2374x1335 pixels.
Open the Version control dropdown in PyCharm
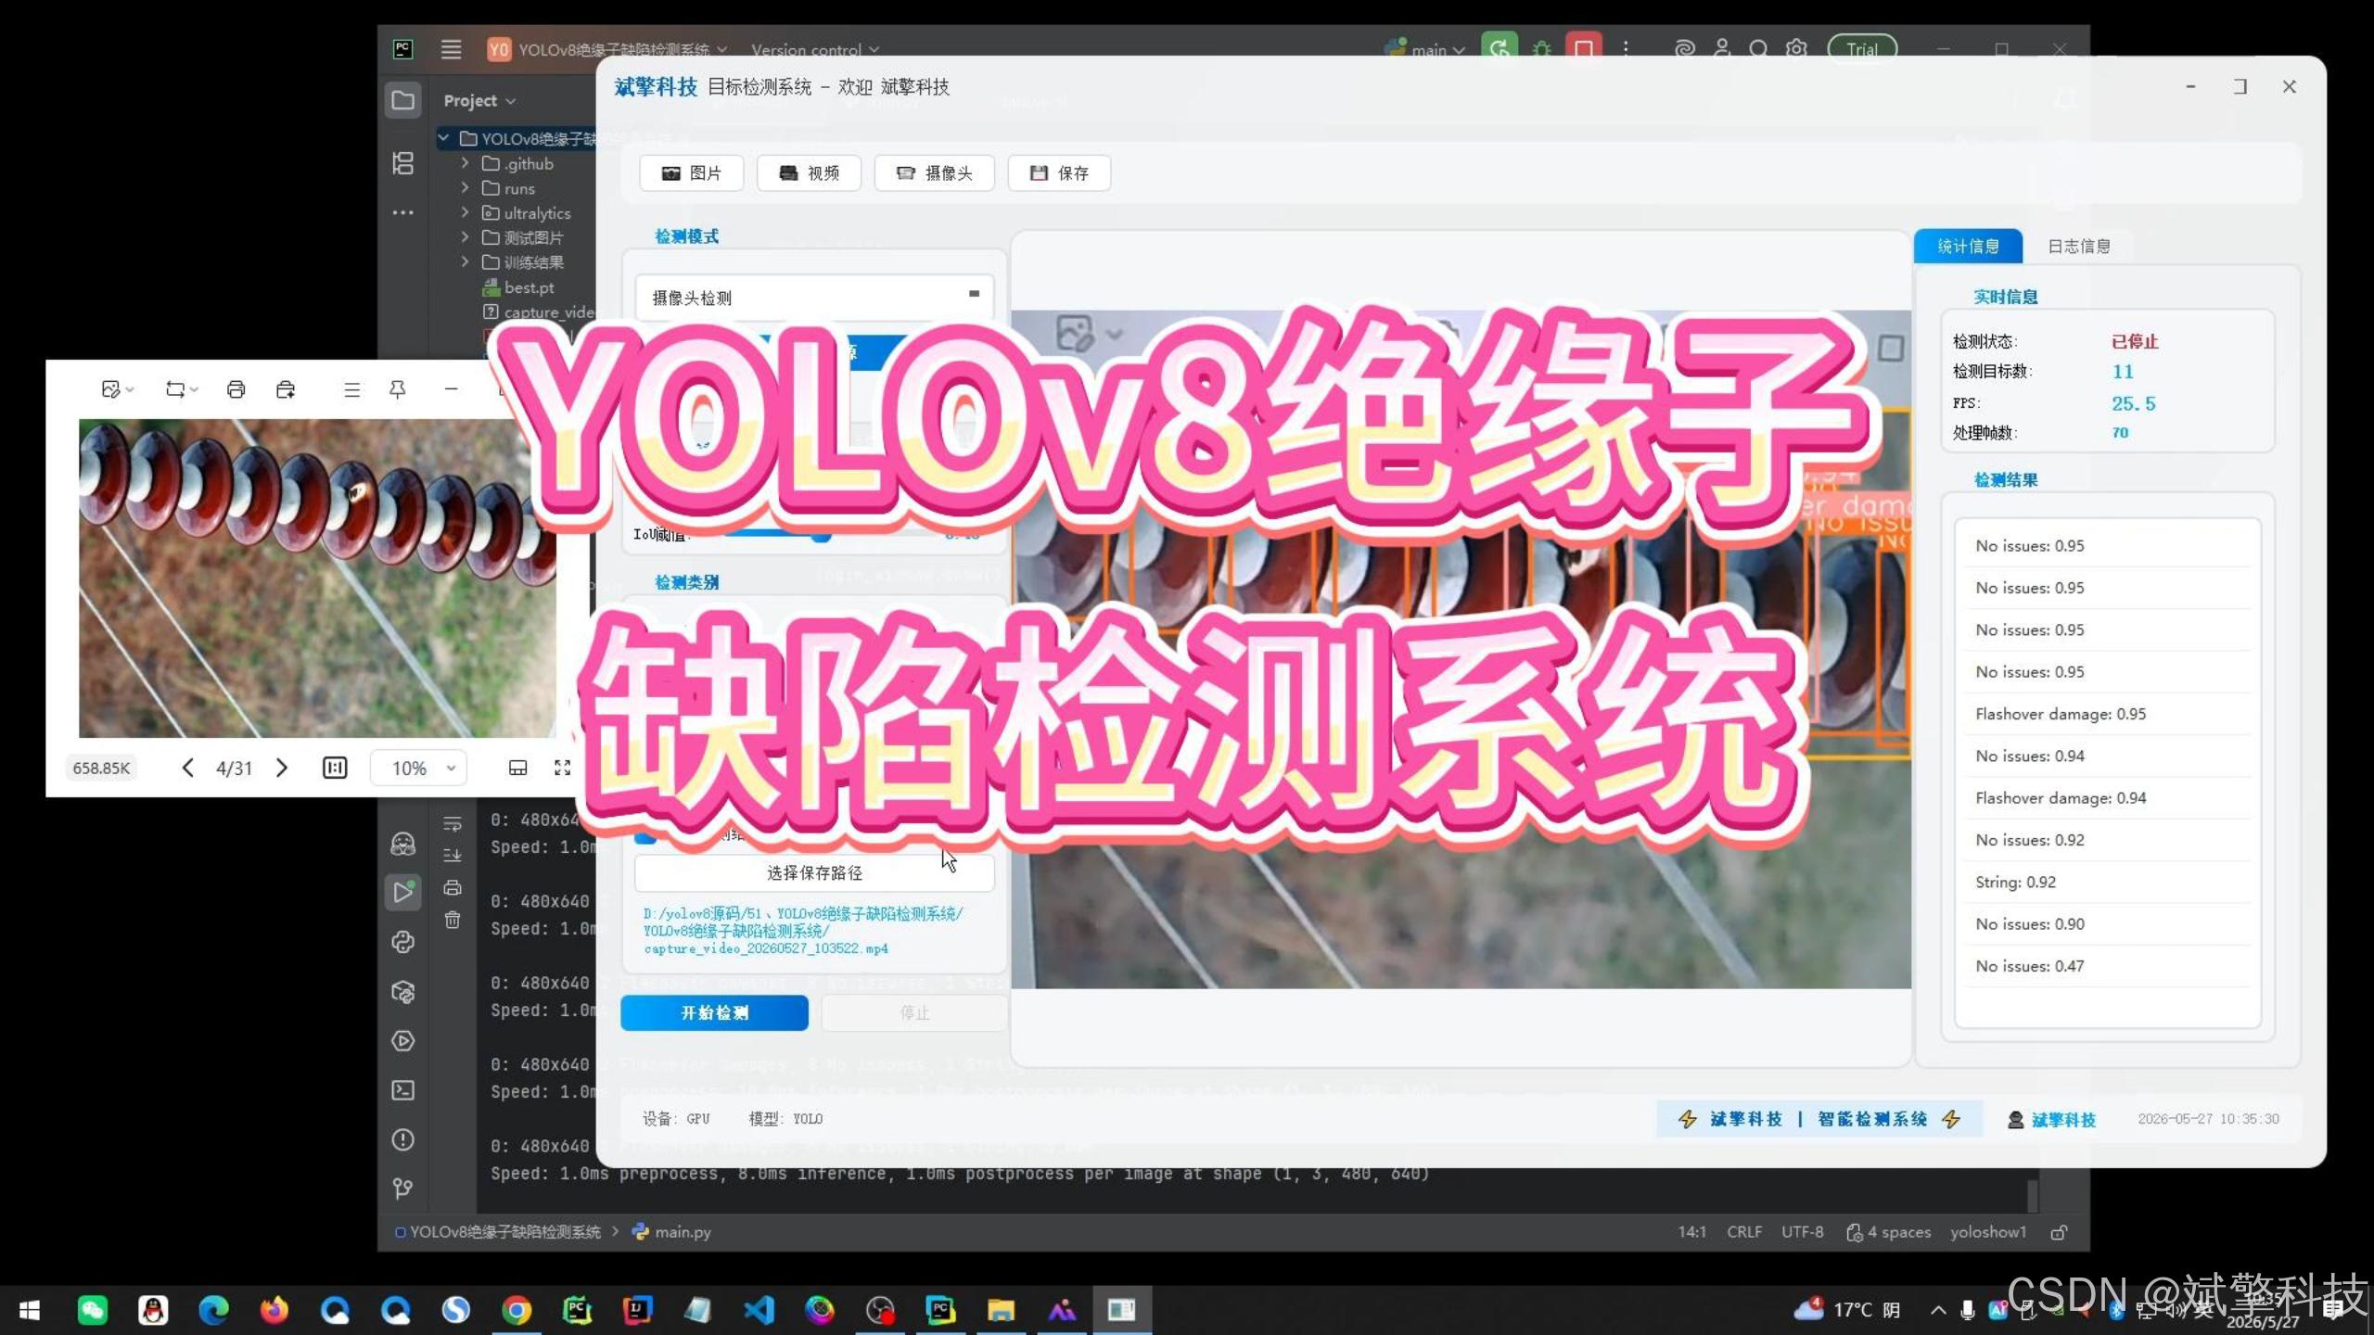815,49
